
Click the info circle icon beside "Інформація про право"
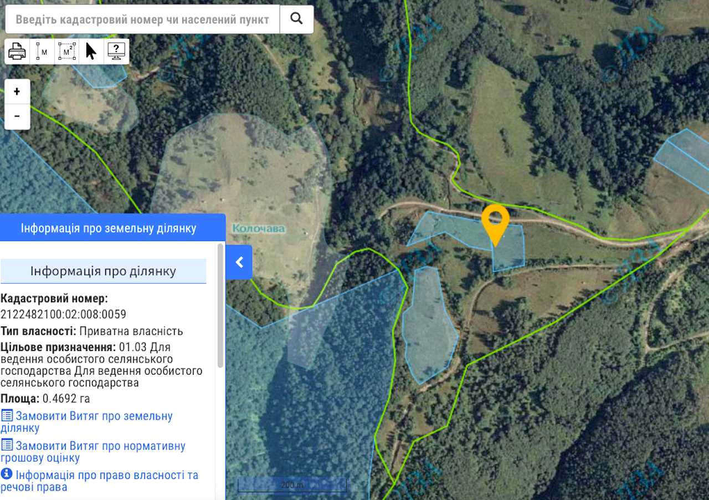coord(7,475)
